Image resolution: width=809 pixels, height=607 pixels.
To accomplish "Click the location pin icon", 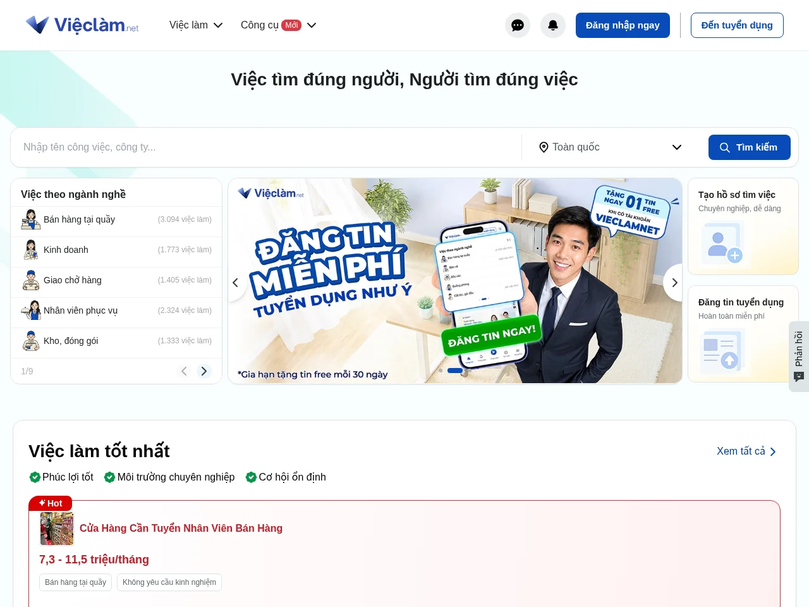I will [x=544, y=147].
